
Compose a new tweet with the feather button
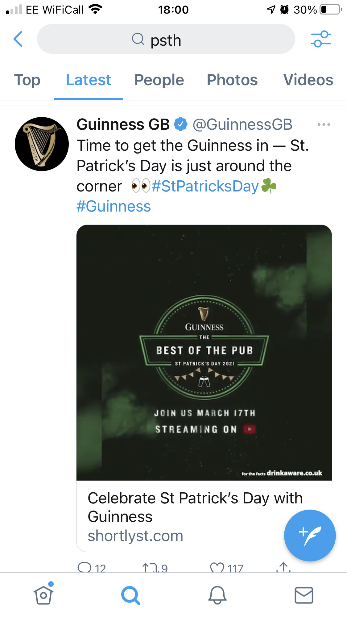click(310, 535)
